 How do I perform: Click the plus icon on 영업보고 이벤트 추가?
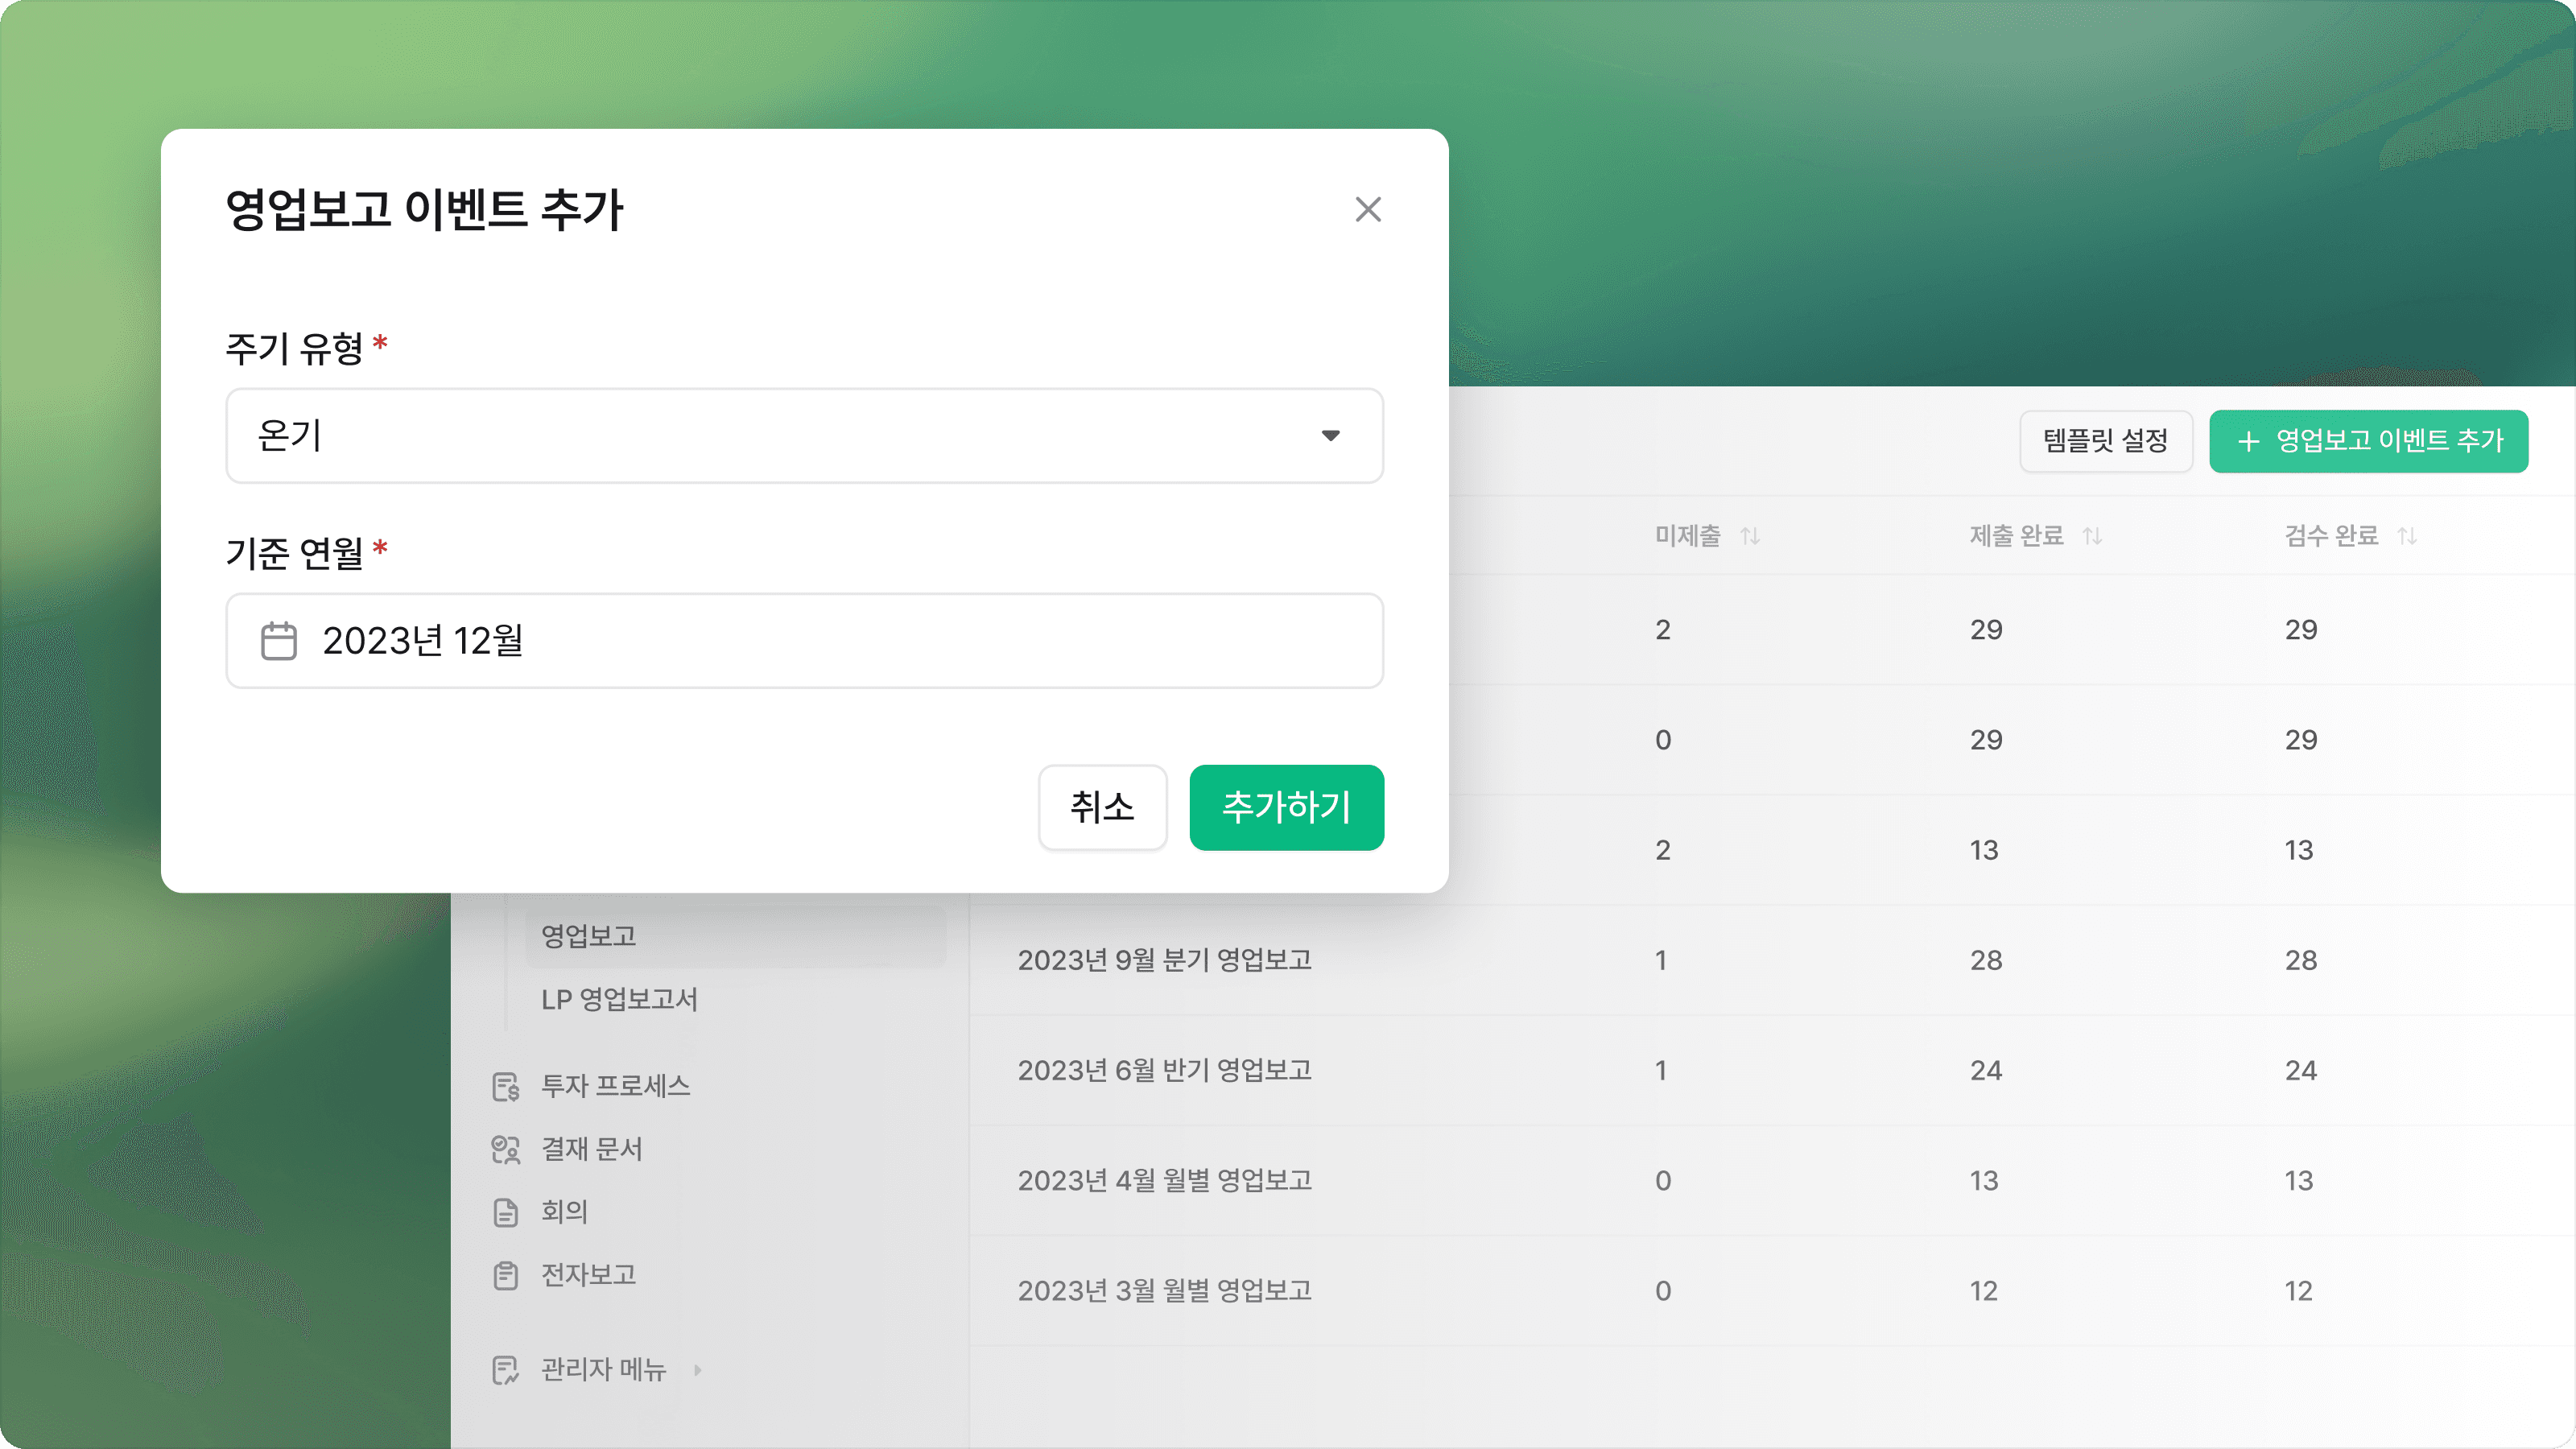click(2249, 441)
